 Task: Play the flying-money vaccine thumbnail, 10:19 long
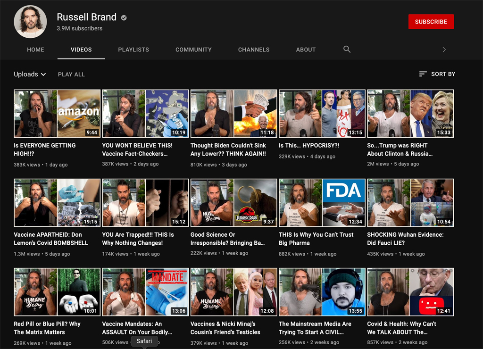pos(145,113)
